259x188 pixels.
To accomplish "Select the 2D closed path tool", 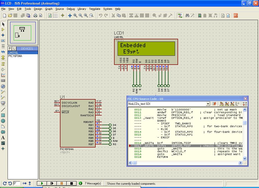I will tap(3, 132).
